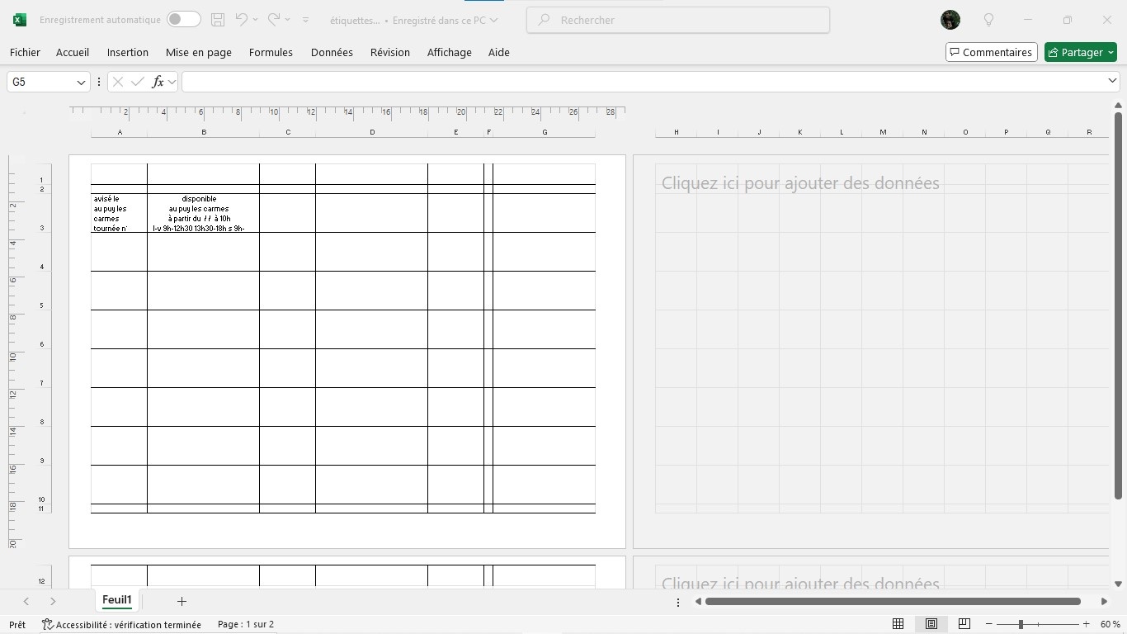Screen dimensions: 1127x634
Task: Click the Redo arrow icon
Action: [x=274, y=19]
